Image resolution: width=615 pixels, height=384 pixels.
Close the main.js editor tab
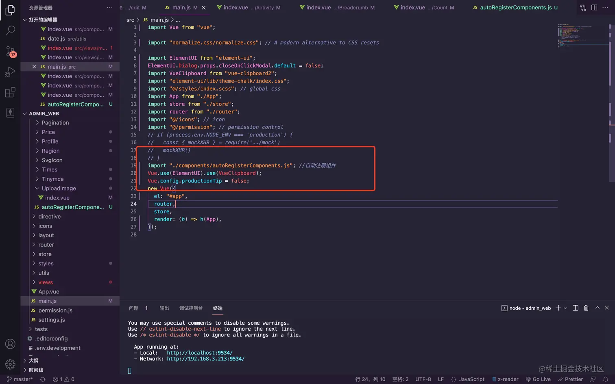[204, 8]
